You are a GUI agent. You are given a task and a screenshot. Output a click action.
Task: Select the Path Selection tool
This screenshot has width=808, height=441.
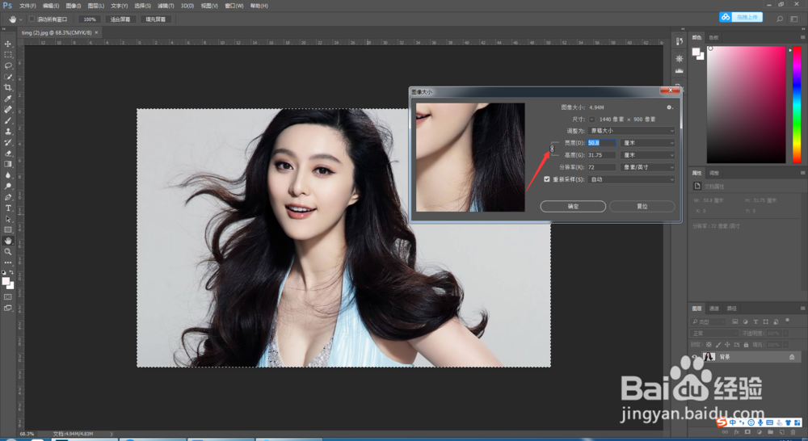8,219
